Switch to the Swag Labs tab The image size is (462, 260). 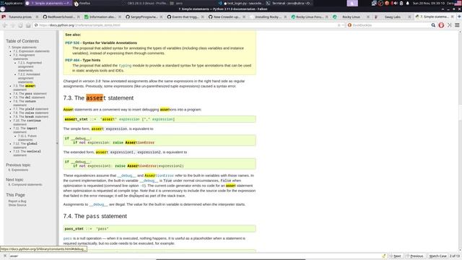pyautogui.click(x=392, y=17)
